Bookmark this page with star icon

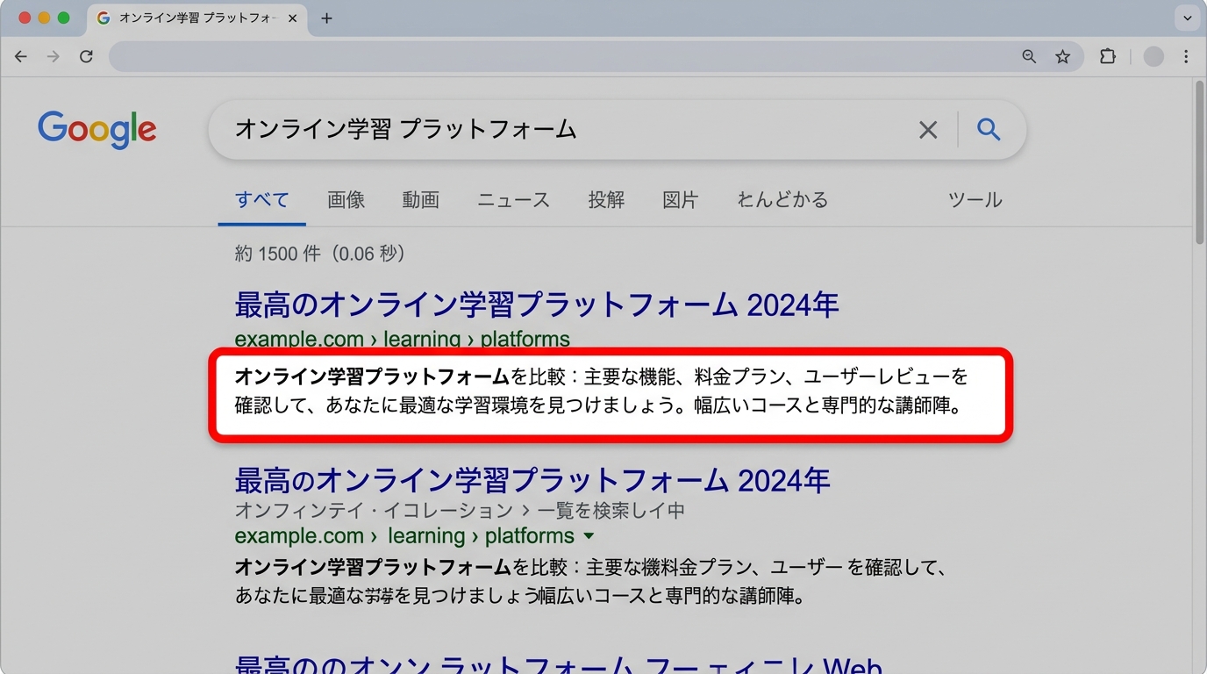tap(1062, 56)
